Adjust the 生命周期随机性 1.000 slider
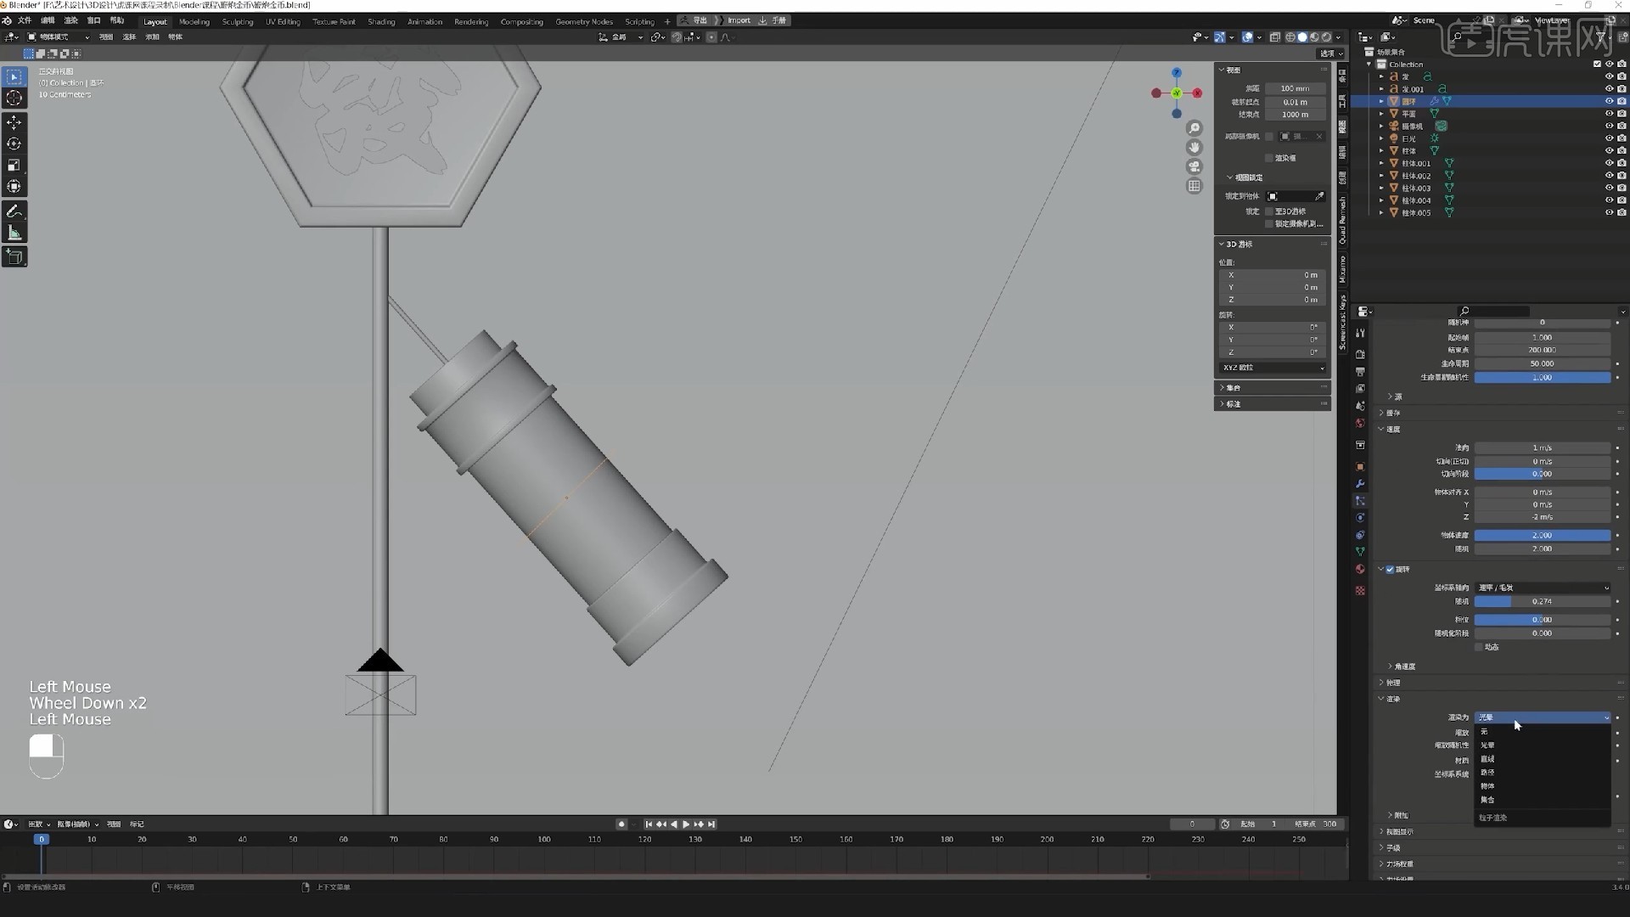1630x917 pixels. point(1542,378)
